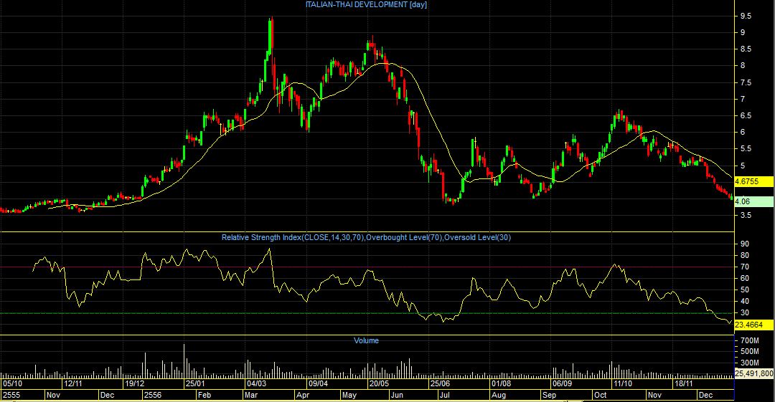Click the 25/06 date label
Viewport: 775px width, 402px height.
pos(440,384)
